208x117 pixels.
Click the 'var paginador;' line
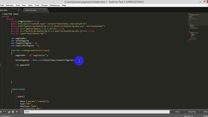coord(19,38)
